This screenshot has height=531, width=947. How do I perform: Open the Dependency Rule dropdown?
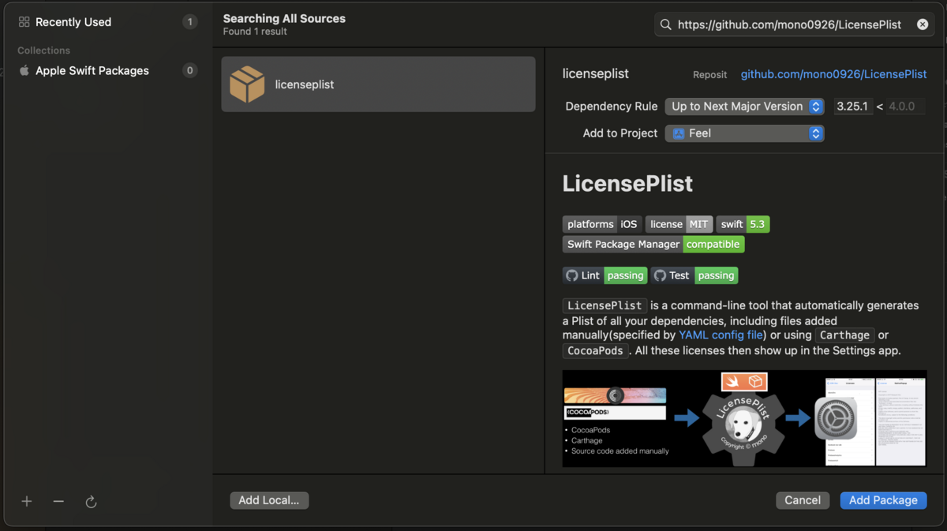click(x=744, y=107)
